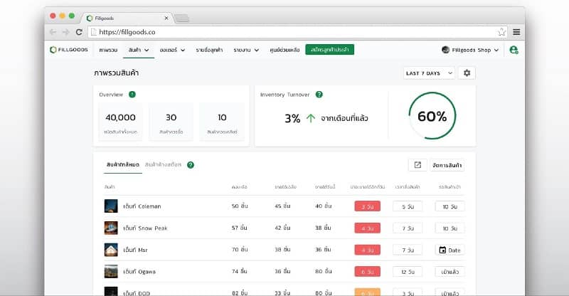569x296 pixels.
Task: Reload the page with refresh icon
Action: click(79, 32)
